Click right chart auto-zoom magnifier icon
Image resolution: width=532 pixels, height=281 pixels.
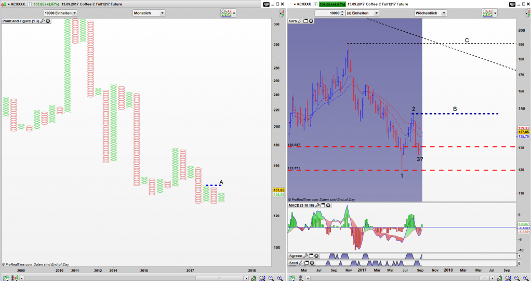coord(508,278)
